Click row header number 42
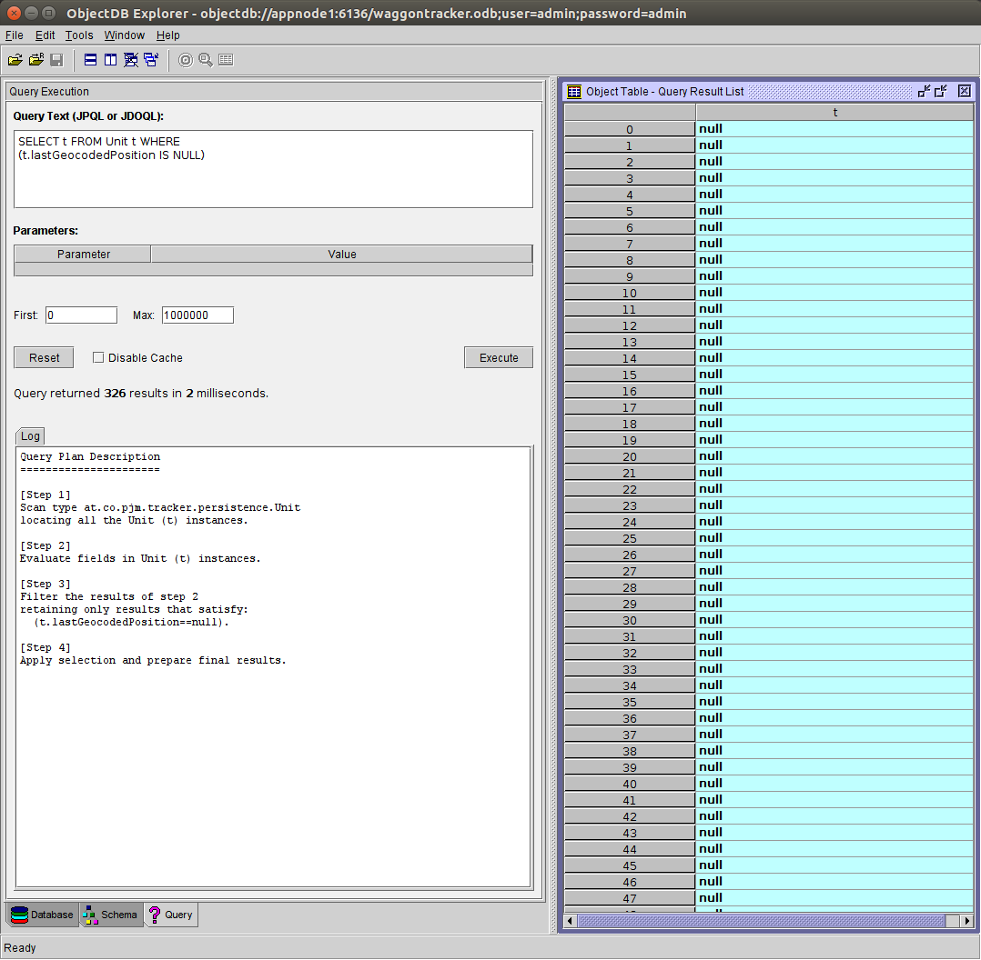Viewport: 981px width, 960px height. [630, 816]
